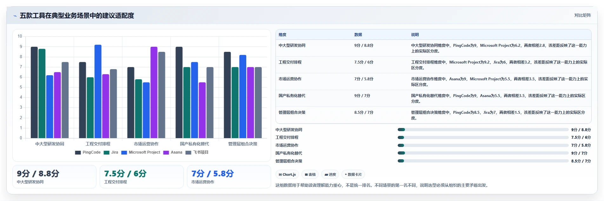The image size is (604, 201).
Task: Click the Asana bar in 市场运营协作
Action: (x=154, y=93)
